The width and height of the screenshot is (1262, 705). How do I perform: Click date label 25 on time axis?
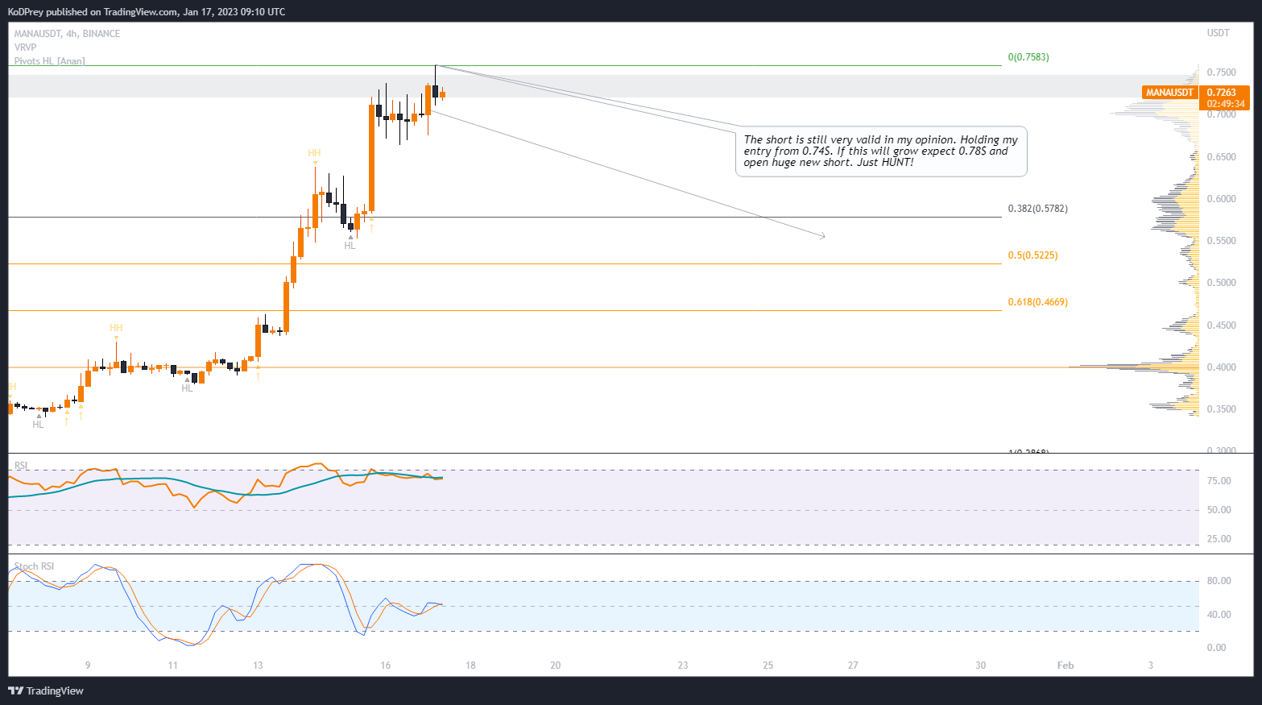pos(768,666)
